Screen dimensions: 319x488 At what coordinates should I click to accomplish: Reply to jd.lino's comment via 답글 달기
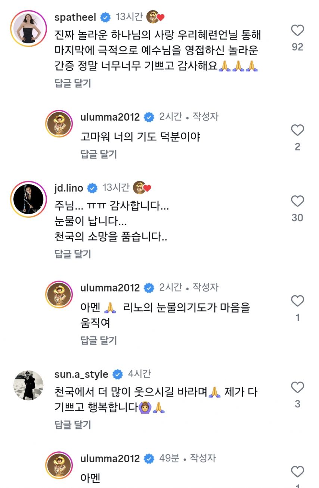coord(73,254)
